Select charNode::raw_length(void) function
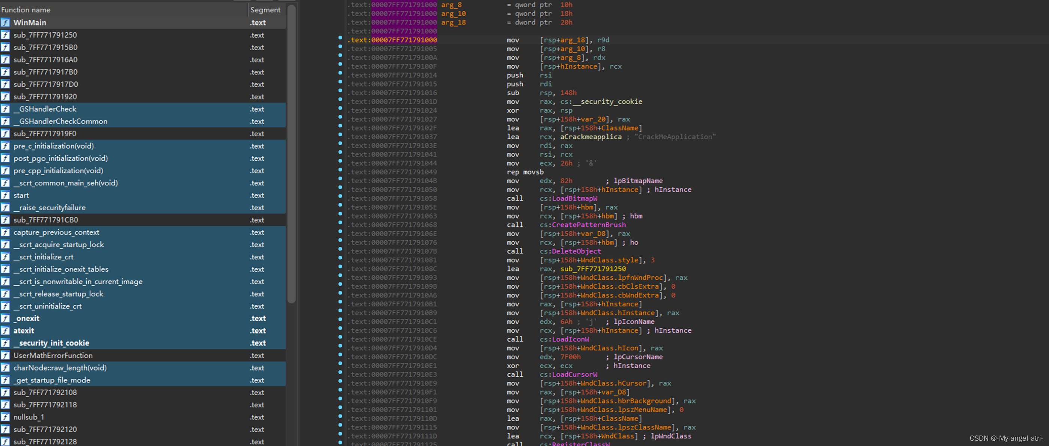This screenshot has width=1049, height=446. [143, 368]
